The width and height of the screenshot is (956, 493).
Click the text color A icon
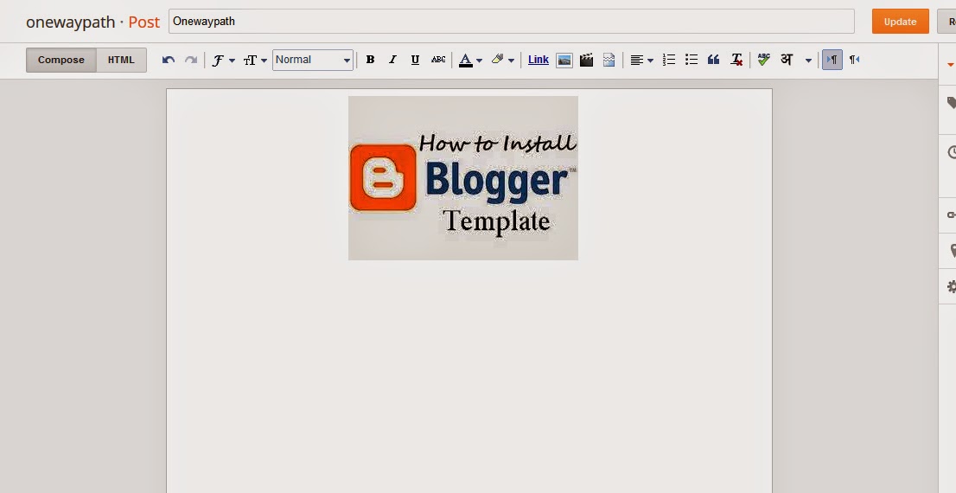pos(465,60)
